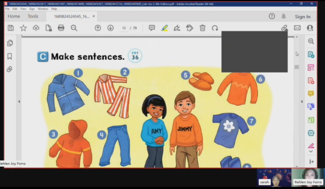Open the search tools magnifier in right pane
This screenshot has width=325, height=189.
(311, 41)
